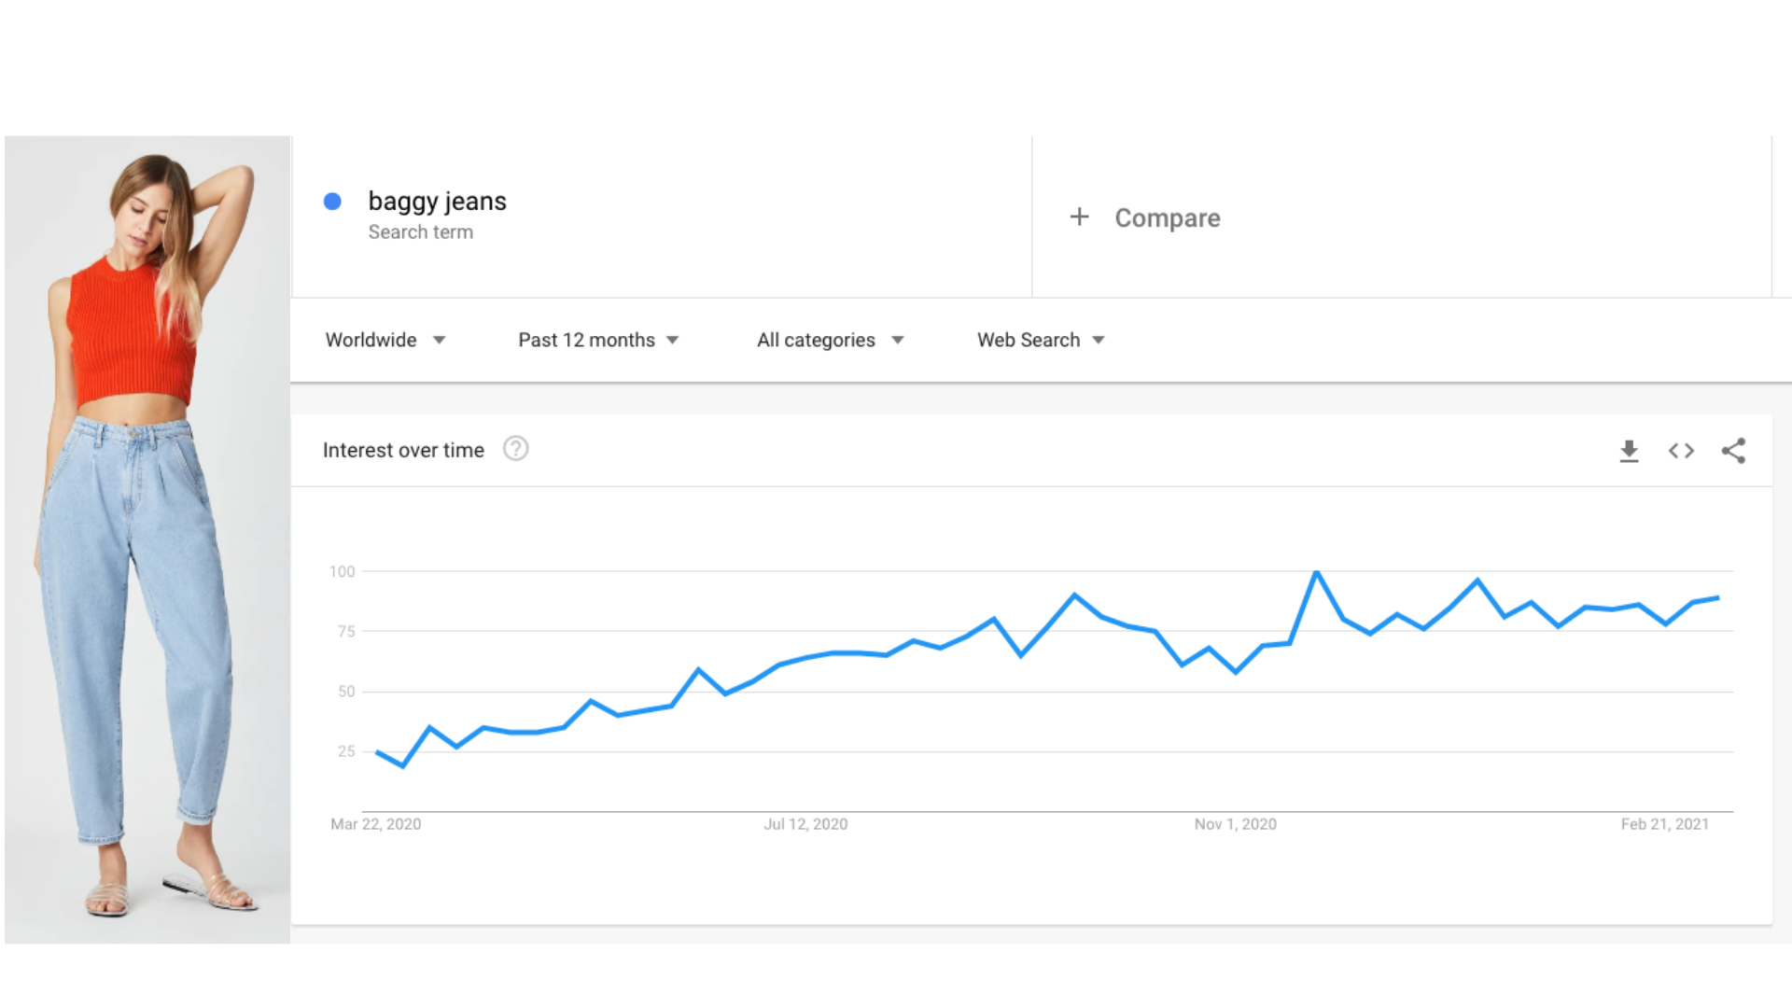Click the blue dot beside baggy jeans
1792x1008 pixels.
pos(332,202)
